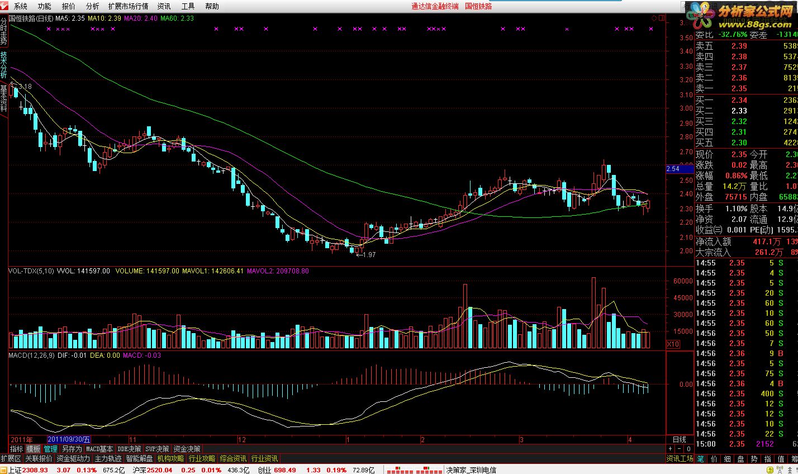Click the 2011/09/30/五 date marker
798x474 pixels.
69,439
